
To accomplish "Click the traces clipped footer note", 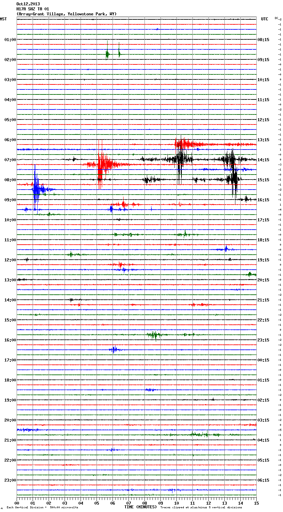I will tap(201, 508).
